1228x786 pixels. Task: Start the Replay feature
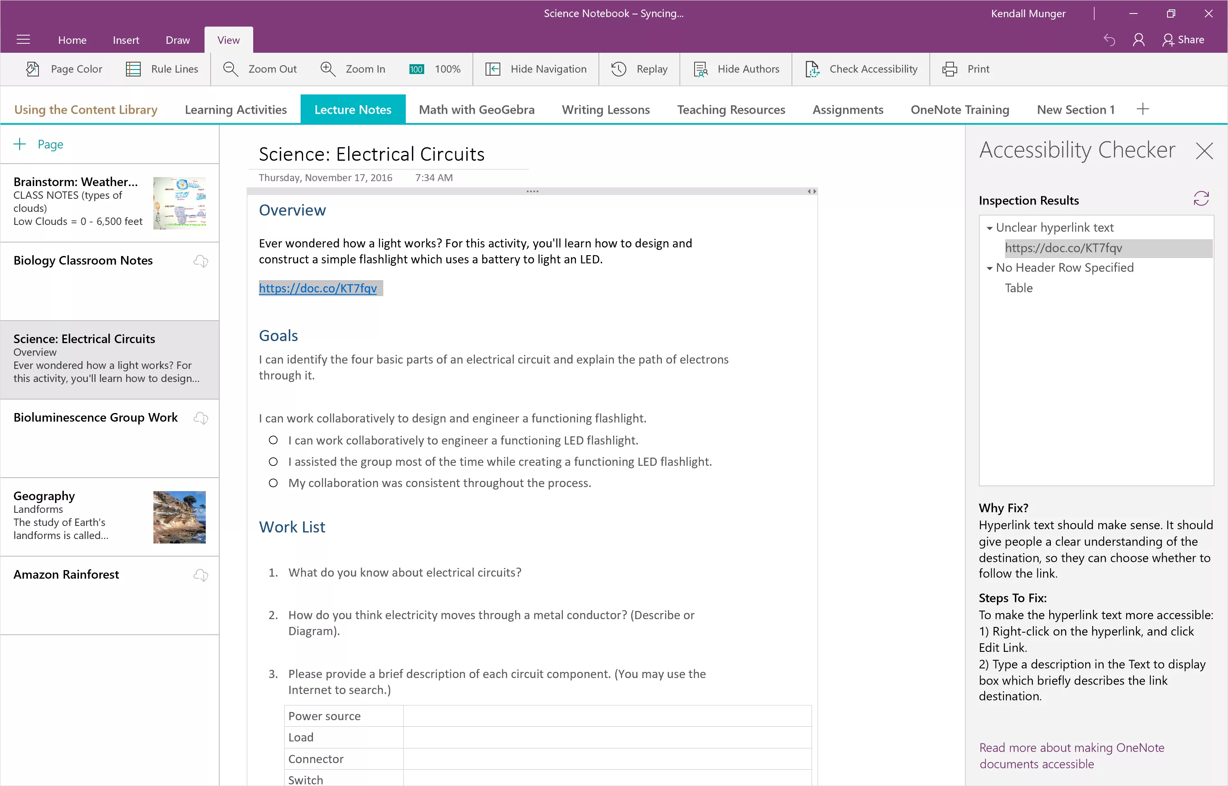coord(639,69)
